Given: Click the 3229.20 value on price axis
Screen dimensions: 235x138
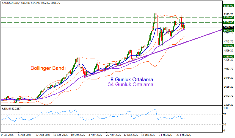Looking at the screenshot, I should pos(228,105).
